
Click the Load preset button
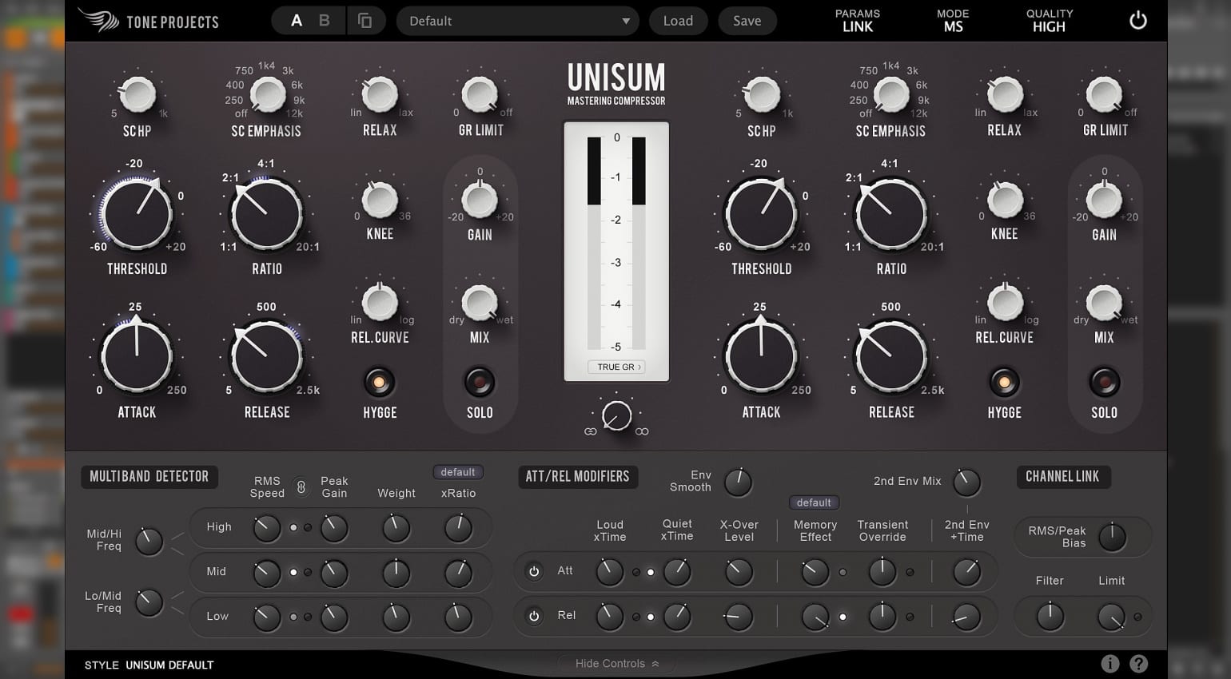pos(678,21)
